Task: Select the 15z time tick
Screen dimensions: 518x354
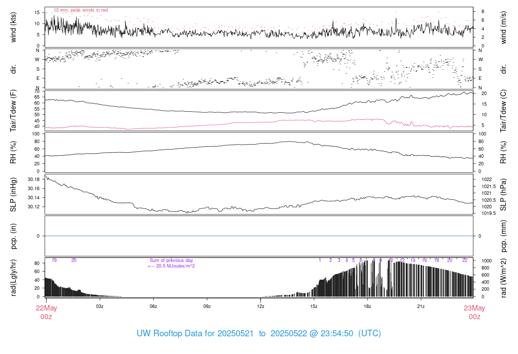Action: (x=314, y=306)
